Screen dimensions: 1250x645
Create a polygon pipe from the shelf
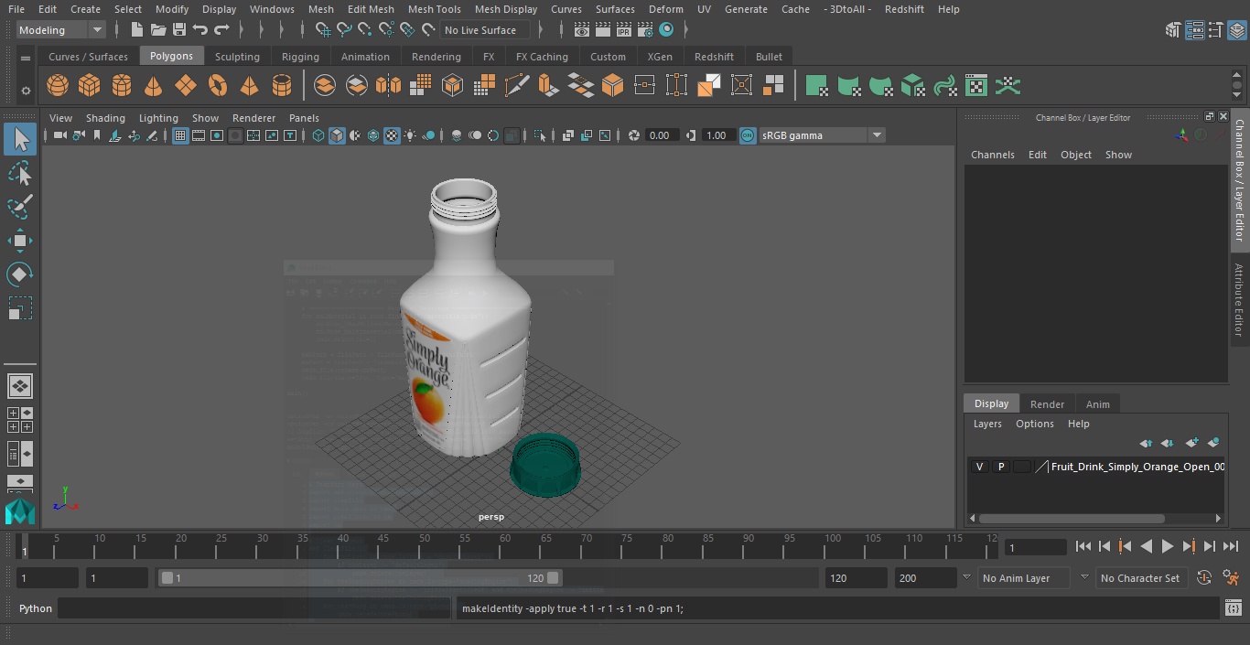tap(282, 86)
